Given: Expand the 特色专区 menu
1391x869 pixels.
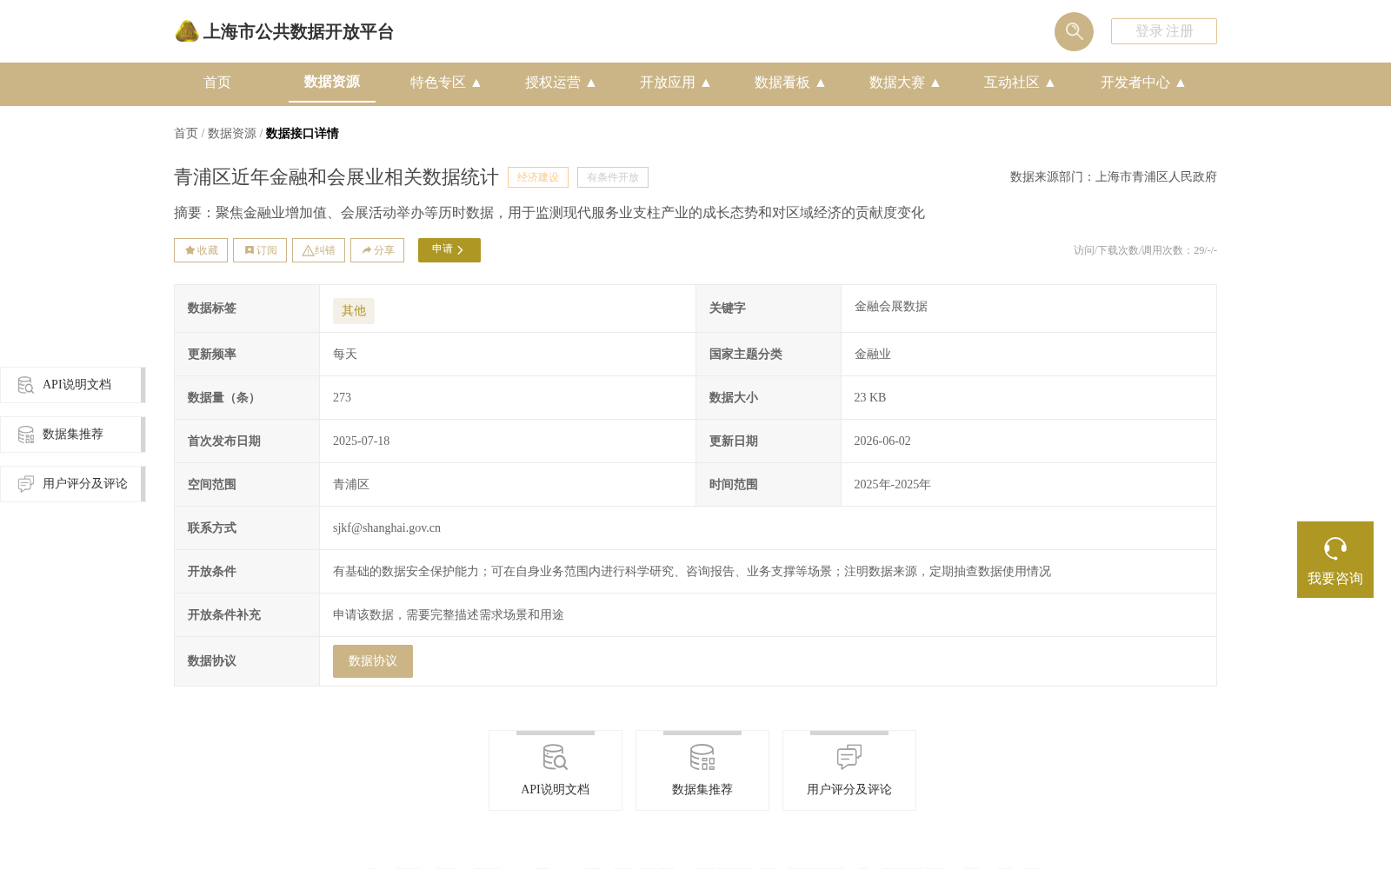Looking at the screenshot, I should pyautogui.click(x=446, y=83).
